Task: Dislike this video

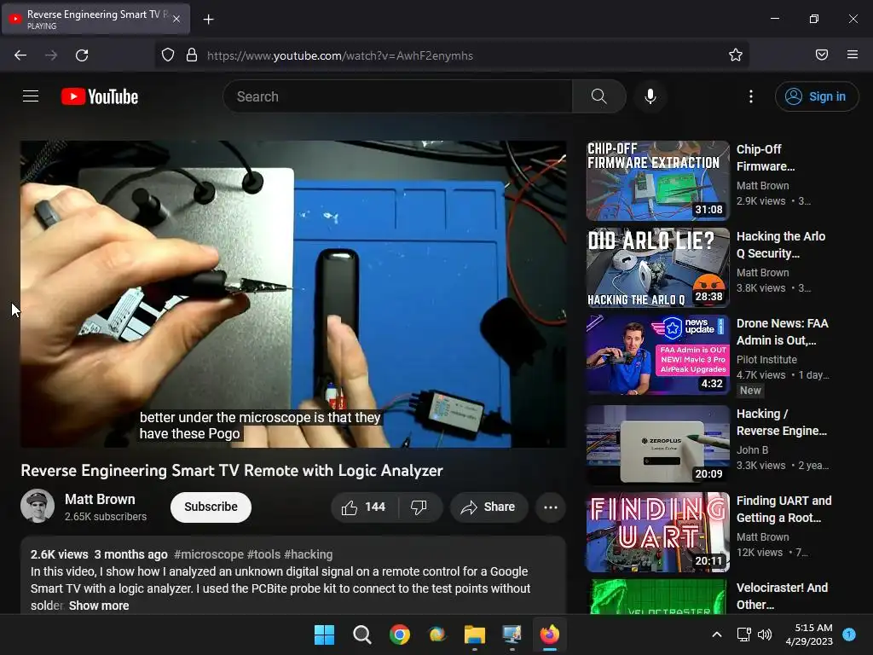Action: 419,507
